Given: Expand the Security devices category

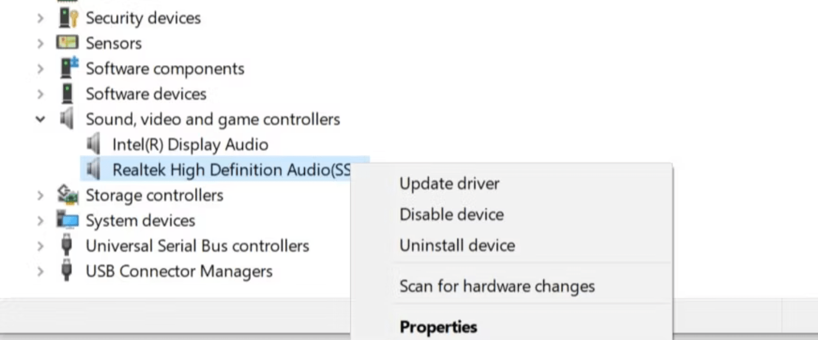Looking at the screenshot, I should (39, 18).
